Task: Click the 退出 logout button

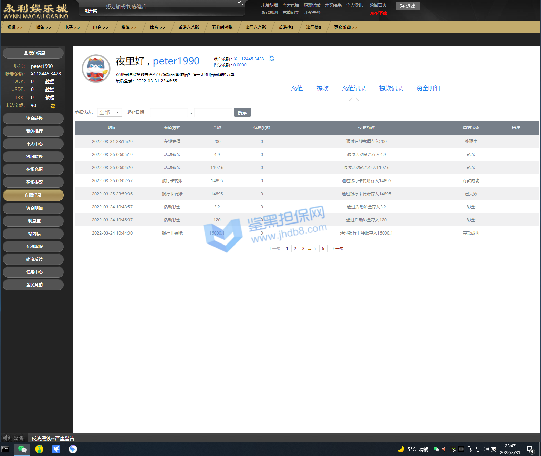Action: click(408, 6)
